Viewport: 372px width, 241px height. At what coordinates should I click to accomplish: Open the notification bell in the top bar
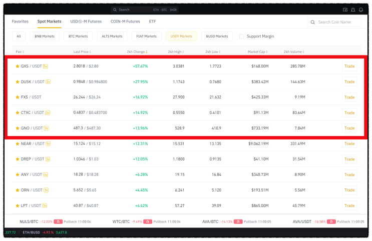[x=361, y=9]
